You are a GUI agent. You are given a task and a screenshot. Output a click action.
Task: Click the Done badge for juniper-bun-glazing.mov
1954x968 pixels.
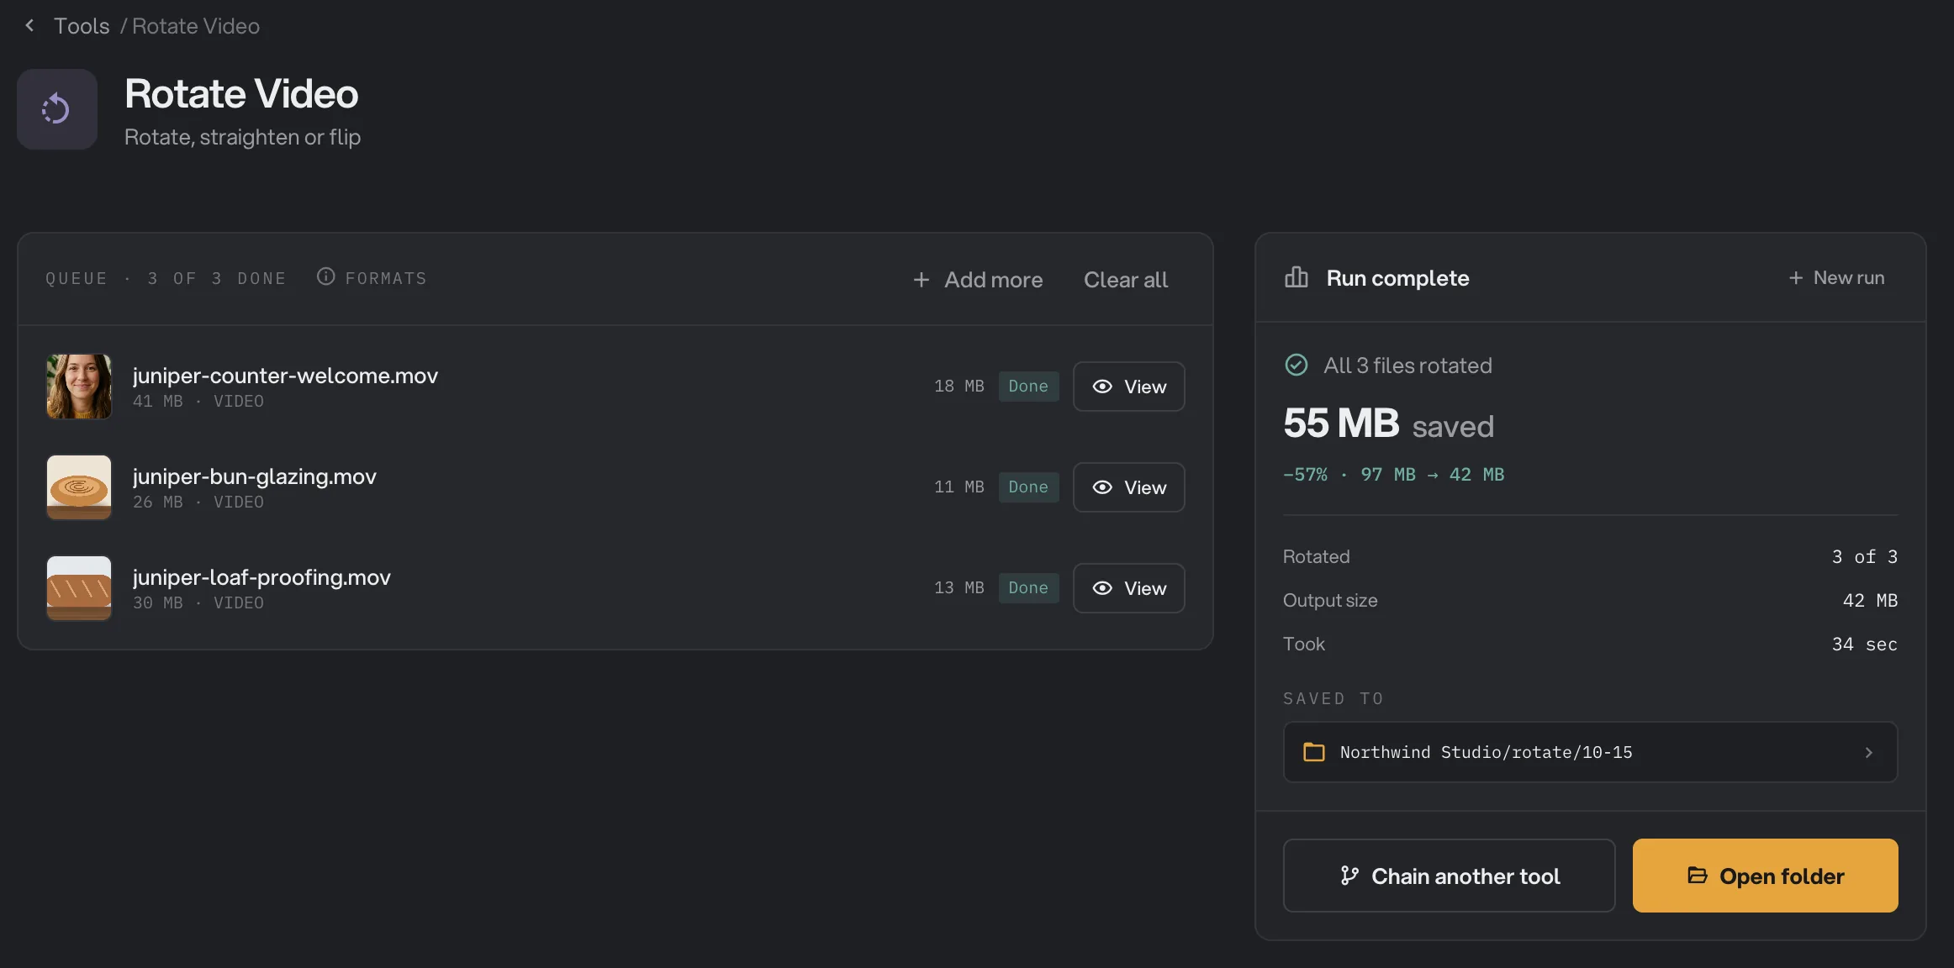click(x=1028, y=487)
